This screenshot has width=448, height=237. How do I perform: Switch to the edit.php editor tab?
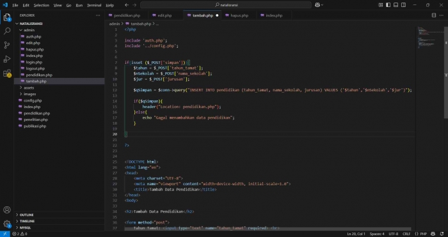click(x=164, y=15)
